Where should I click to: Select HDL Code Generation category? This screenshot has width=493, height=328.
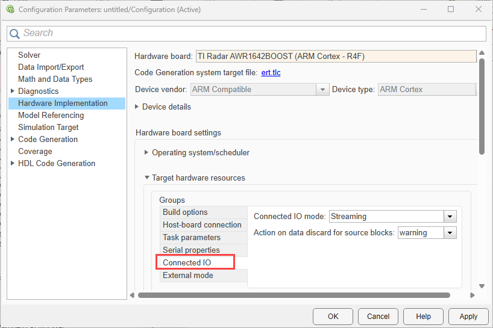coord(57,163)
